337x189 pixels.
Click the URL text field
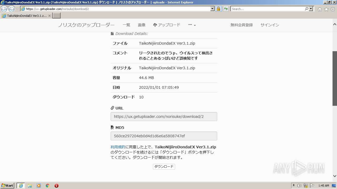click(x=164, y=117)
